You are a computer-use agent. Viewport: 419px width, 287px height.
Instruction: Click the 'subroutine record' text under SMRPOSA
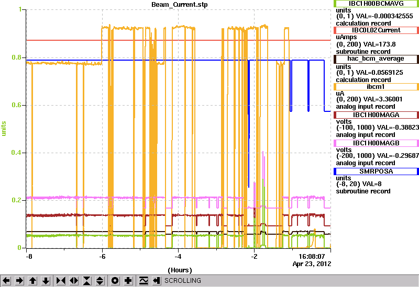coord(363,191)
